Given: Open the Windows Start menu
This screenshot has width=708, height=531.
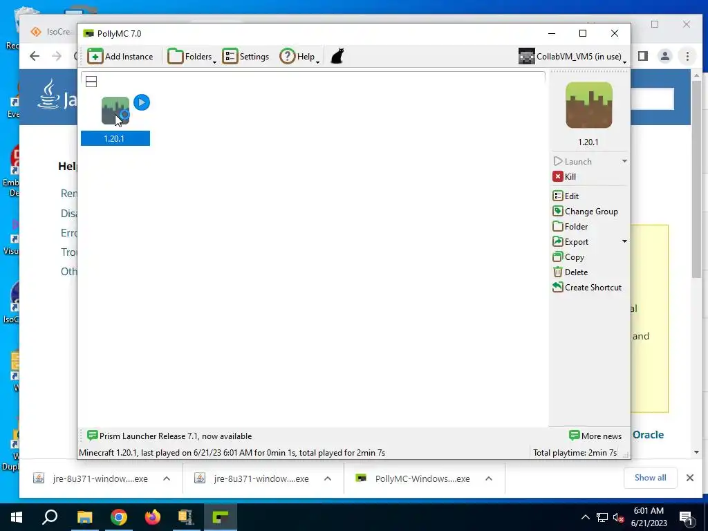Looking at the screenshot, I should click(17, 517).
